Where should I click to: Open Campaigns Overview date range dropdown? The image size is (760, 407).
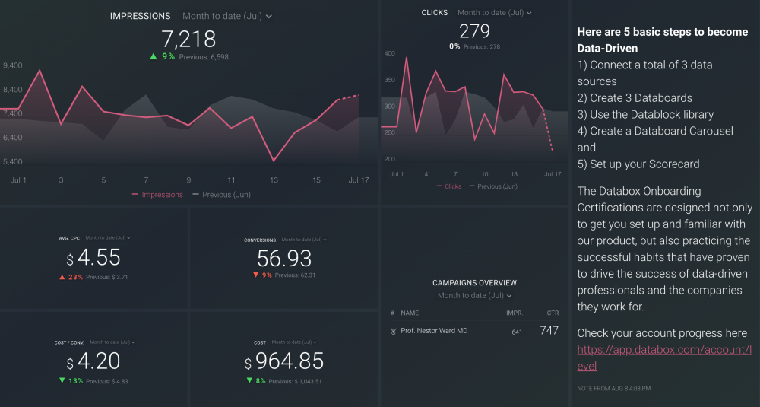coord(474,295)
